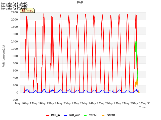Click the 'No data for f_zPAR1' message
This screenshot has height=120, width=161.
[x=14, y=3]
